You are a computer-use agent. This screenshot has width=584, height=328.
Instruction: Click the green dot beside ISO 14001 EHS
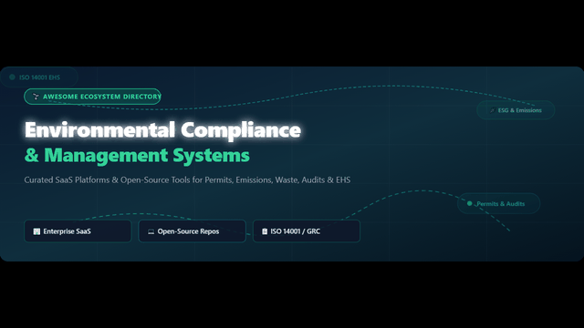[12, 77]
